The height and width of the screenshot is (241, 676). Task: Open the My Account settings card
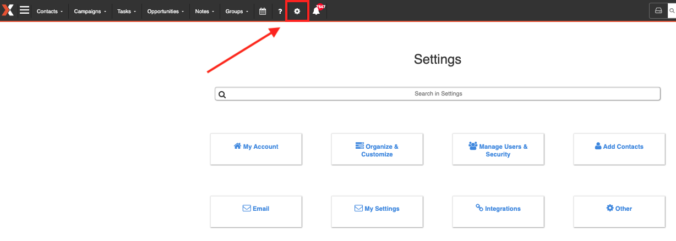pos(256,149)
